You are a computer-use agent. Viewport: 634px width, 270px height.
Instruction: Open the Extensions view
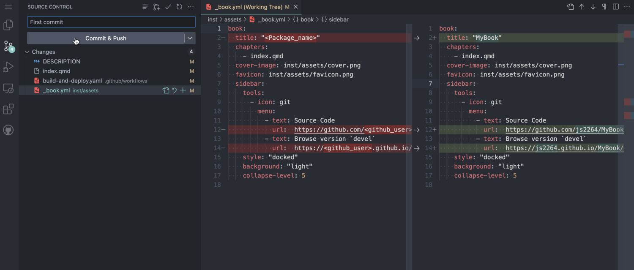8,109
